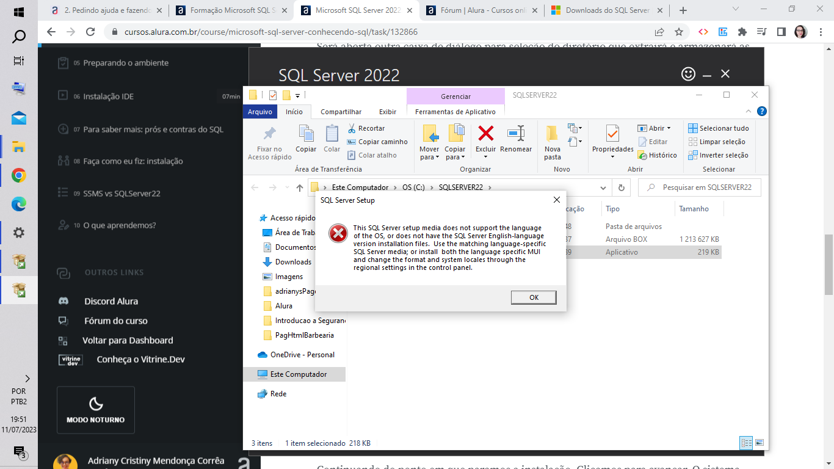This screenshot has width=834, height=469.
Task: Copy selected item with the Copiar icon
Action: [x=306, y=134]
